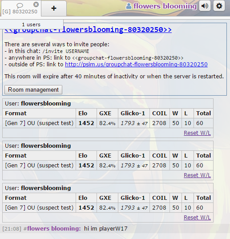230x239 pixels.
Task: Expand the 1 users list
Action: click(32, 24)
